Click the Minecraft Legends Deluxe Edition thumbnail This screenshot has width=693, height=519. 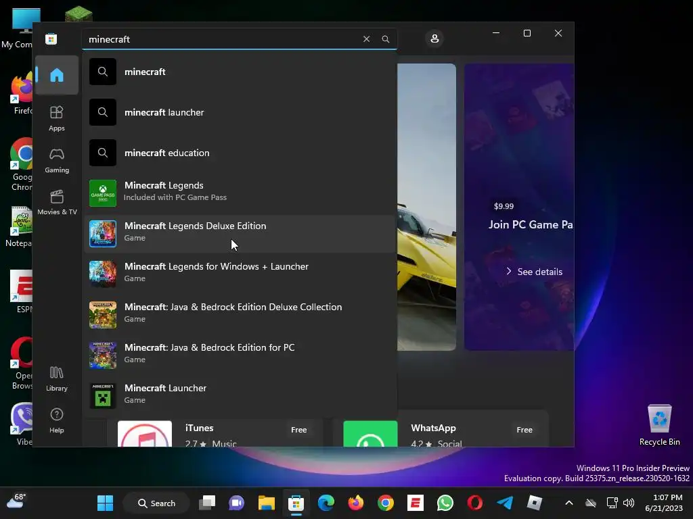(103, 233)
